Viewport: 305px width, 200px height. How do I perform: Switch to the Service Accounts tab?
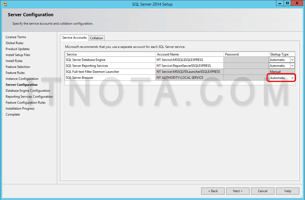74,38
